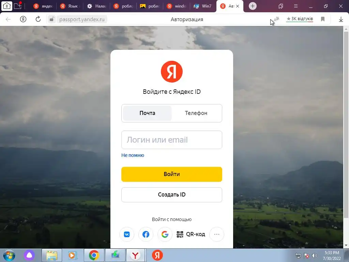Image resolution: width=349 pixels, height=262 pixels.
Task: Bookmark this page with the bookmark icon
Action: [x=323, y=19]
